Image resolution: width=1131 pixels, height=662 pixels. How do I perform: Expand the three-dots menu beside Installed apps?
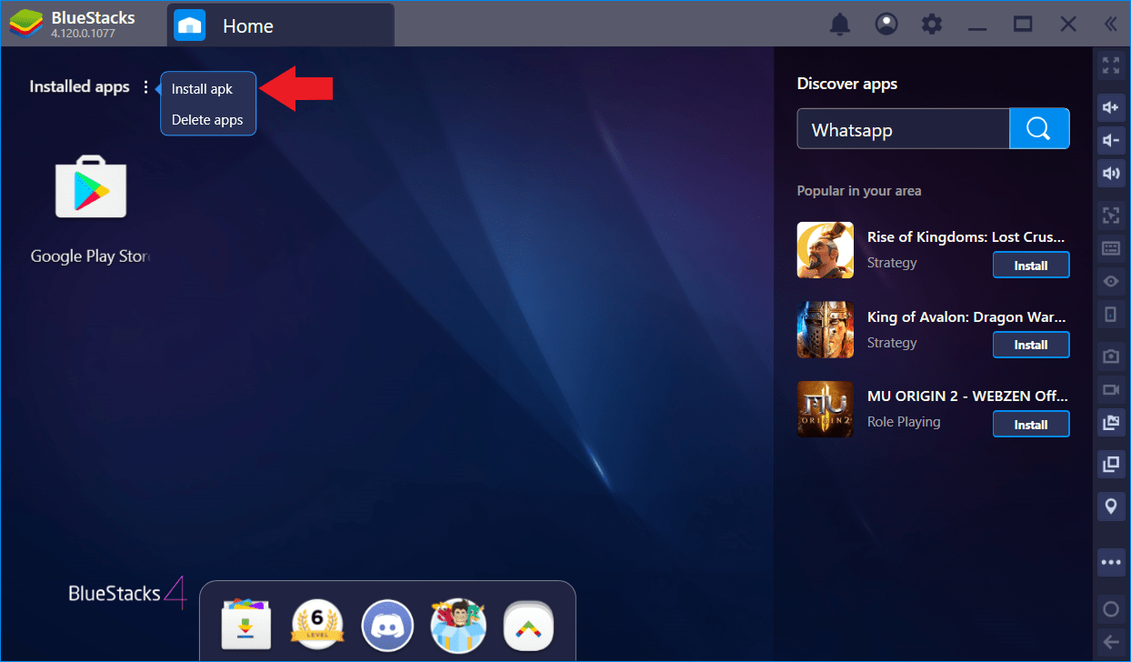(x=146, y=86)
